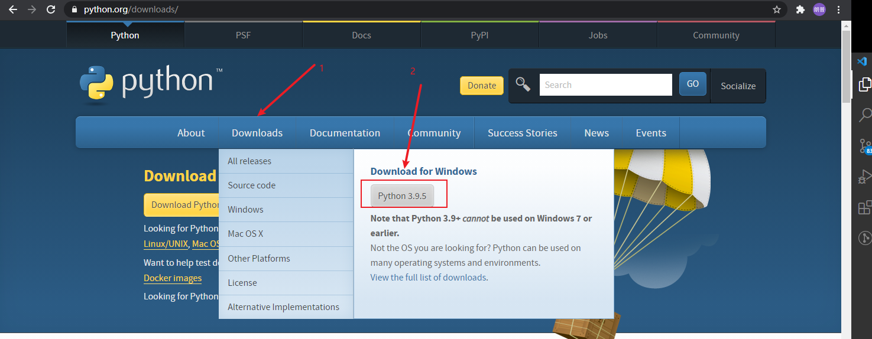Viewport: 872px width, 339px height.
Task: Bookmark page with the star icon
Action: coord(777,9)
